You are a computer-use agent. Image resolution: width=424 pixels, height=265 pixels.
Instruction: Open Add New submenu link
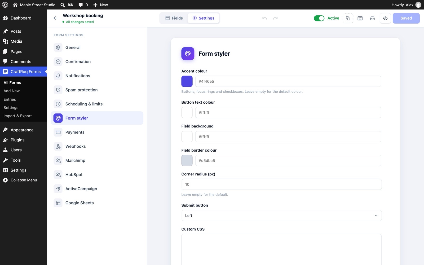click(x=12, y=91)
